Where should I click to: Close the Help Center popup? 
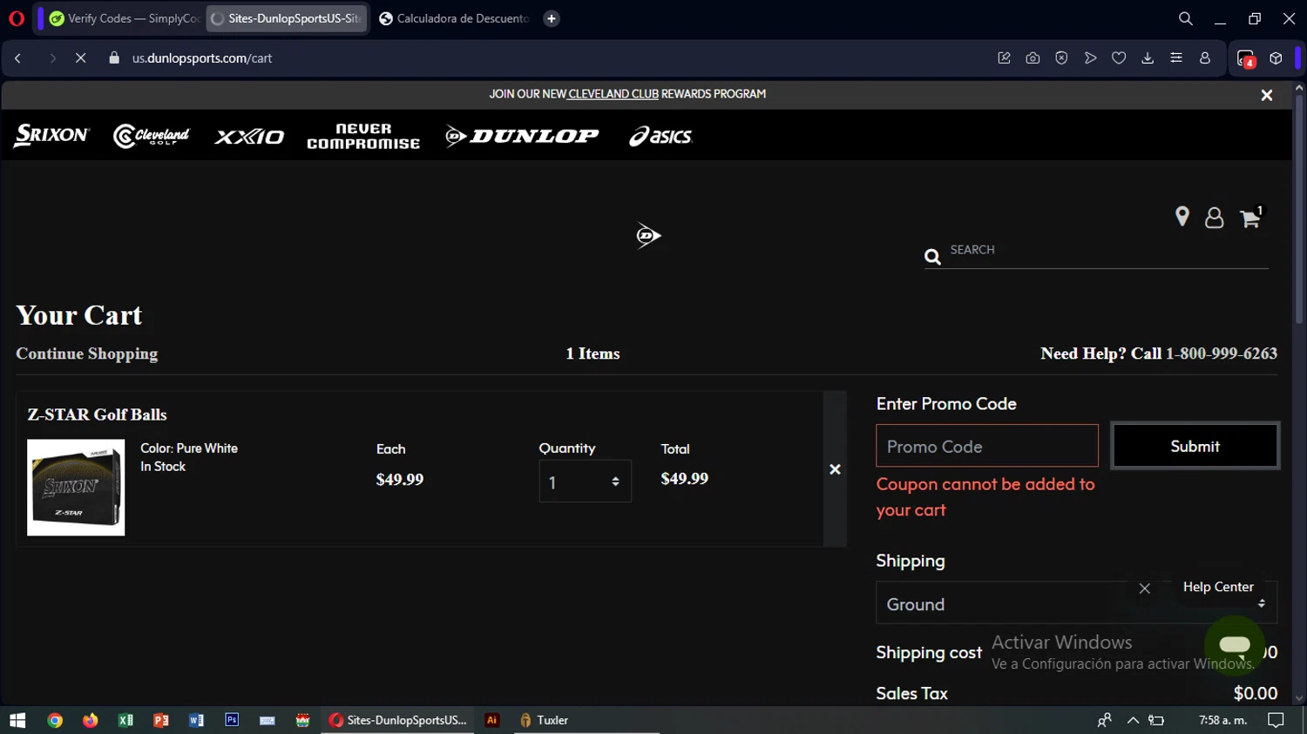pyautogui.click(x=1145, y=589)
